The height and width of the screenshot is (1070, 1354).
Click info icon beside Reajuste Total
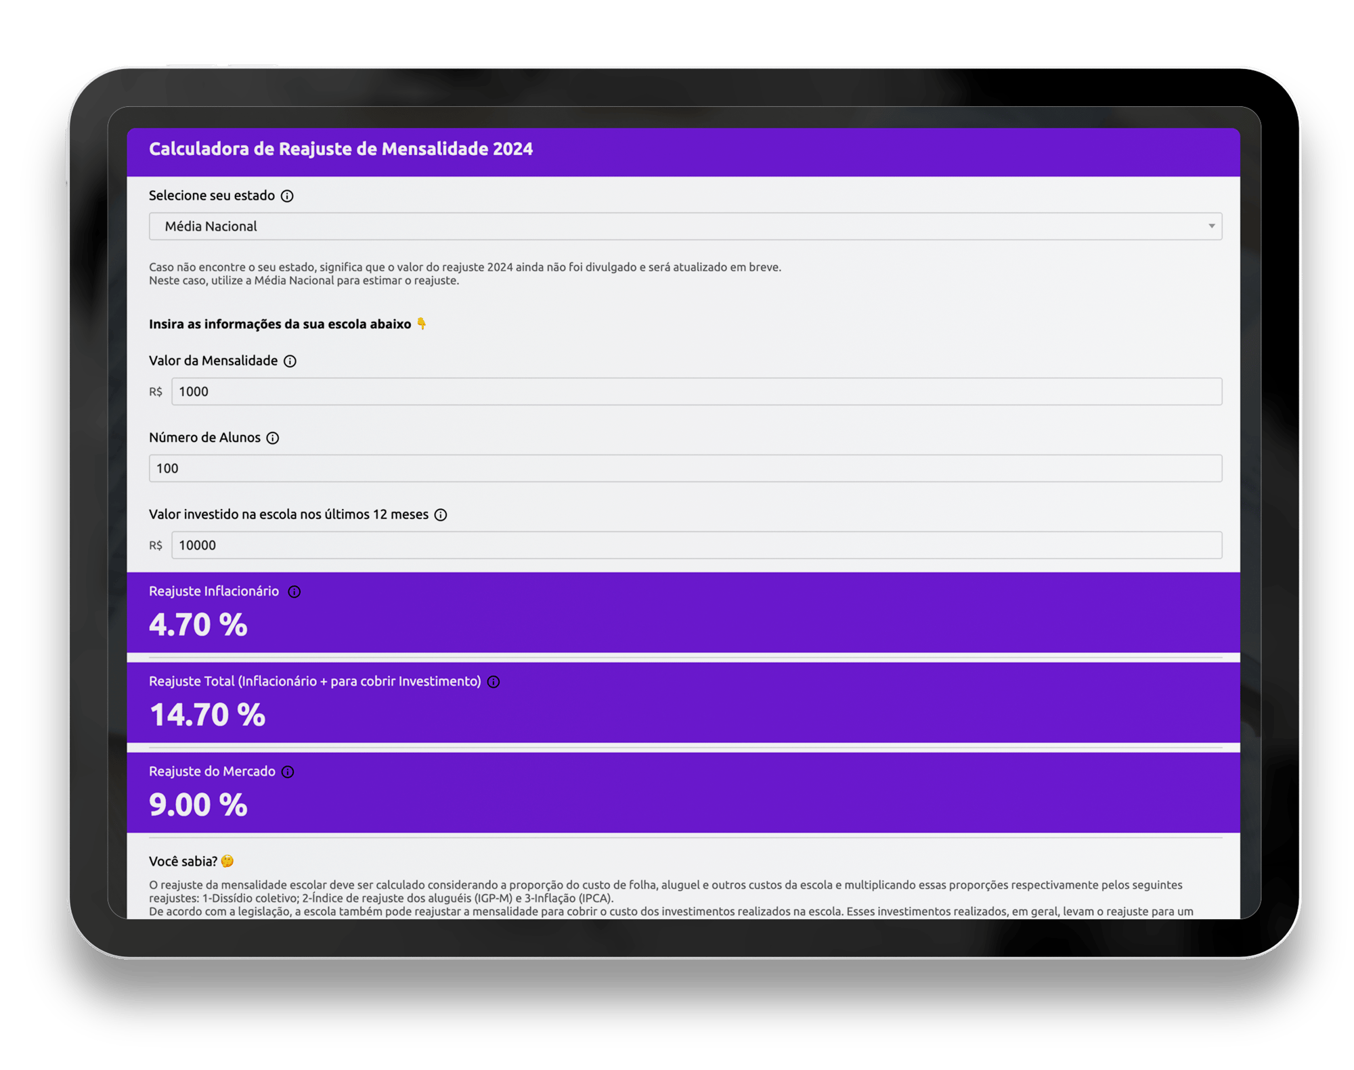[x=494, y=682]
